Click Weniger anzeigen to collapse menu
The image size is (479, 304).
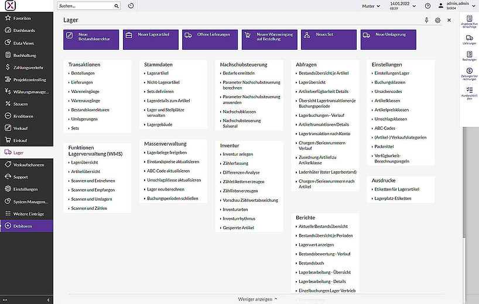click(258, 299)
